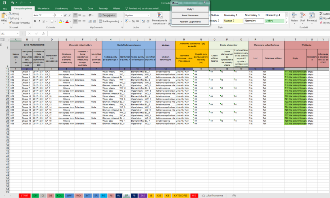
Task: Open the font size dropdown
Action: [62, 15]
